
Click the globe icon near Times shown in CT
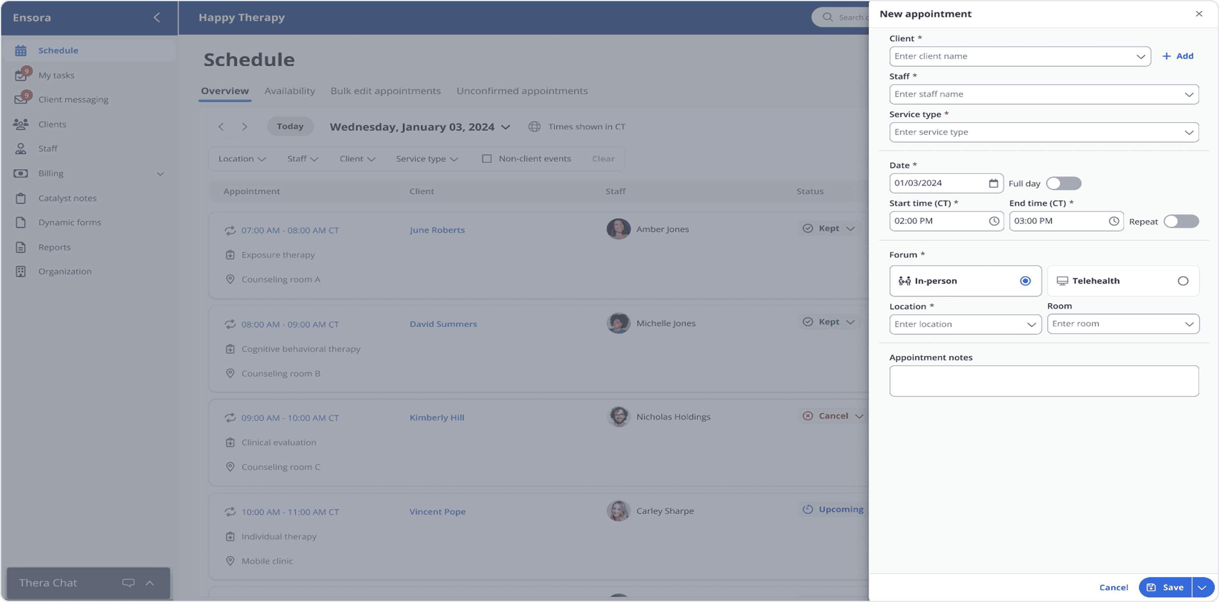(x=534, y=126)
